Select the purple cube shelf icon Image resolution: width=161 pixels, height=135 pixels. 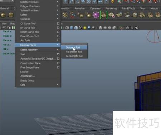pyautogui.click(x=96, y=15)
